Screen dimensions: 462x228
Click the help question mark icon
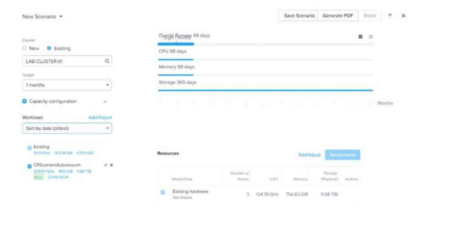coord(389,16)
